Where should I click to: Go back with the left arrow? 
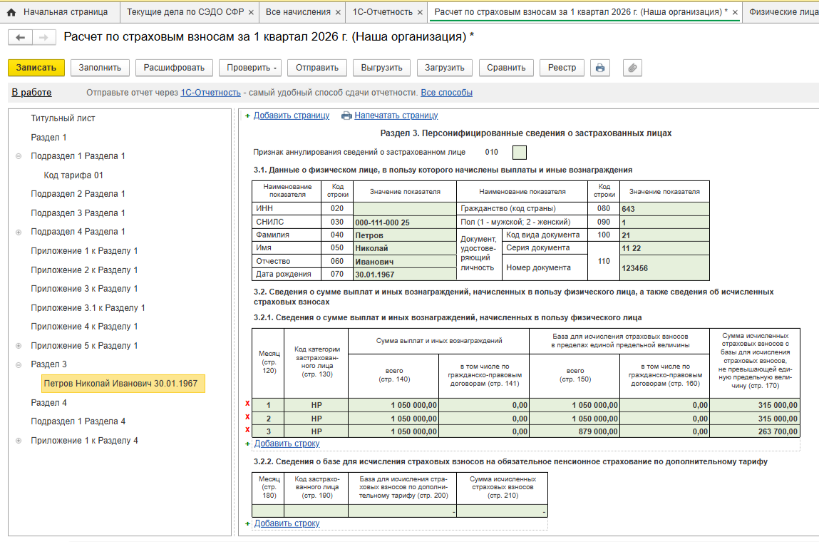coord(20,38)
